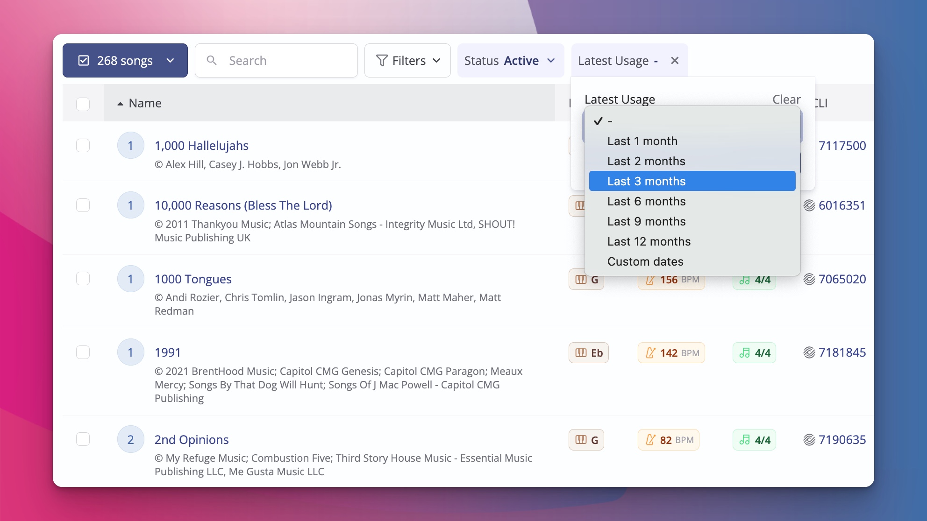The width and height of the screenshot is (927, 521).
Task: Click the metronome icon next to 142 BPM
Action: [x=650, y=352]
